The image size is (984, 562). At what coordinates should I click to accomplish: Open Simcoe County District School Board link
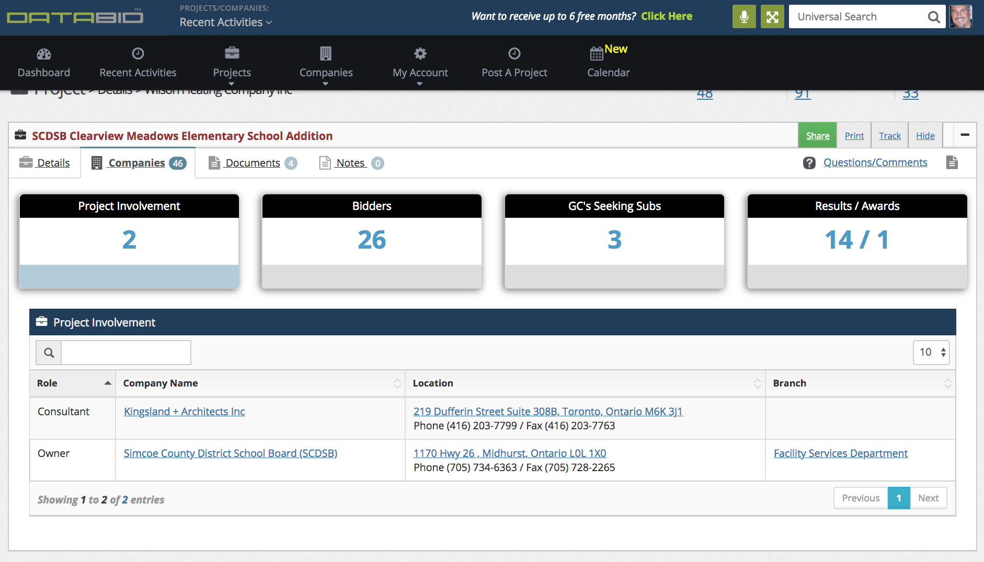[231, 453]
